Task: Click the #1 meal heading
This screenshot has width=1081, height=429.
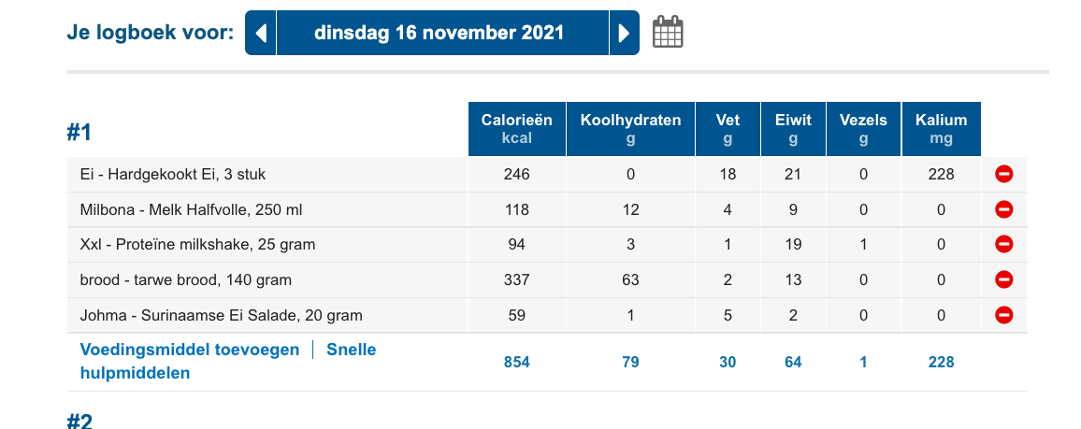Action: pyautogui.click(x=79, y=133)
